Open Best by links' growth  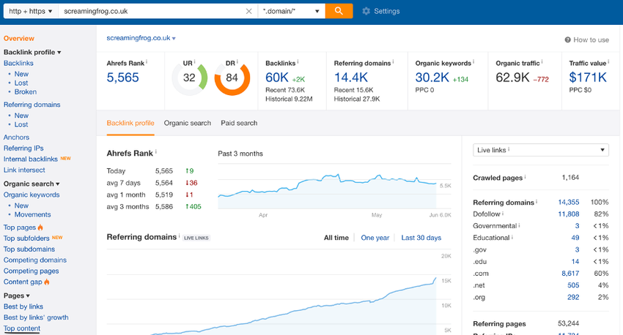click(36, 317)
